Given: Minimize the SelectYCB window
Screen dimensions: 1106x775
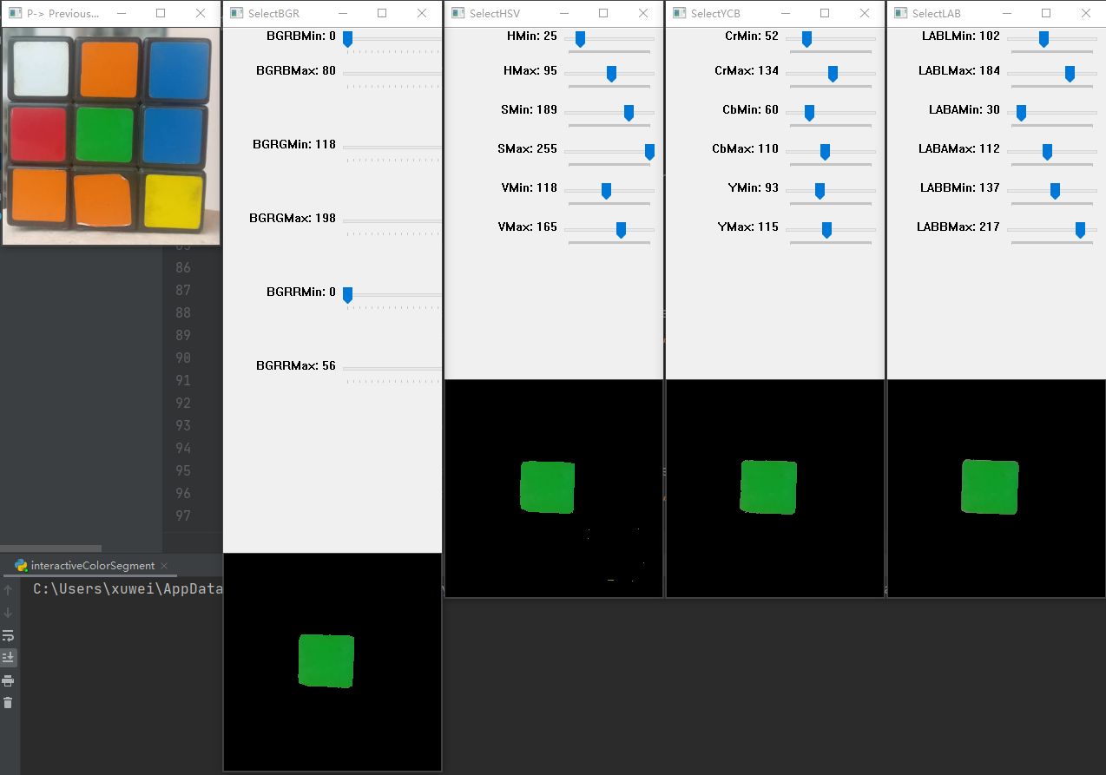Looking at the screenshot, I should coord(785,14).
